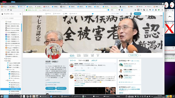Collapse the 弁護士 bookmark folder
Screen dimensions: 175x98
(x=5, y=61)
